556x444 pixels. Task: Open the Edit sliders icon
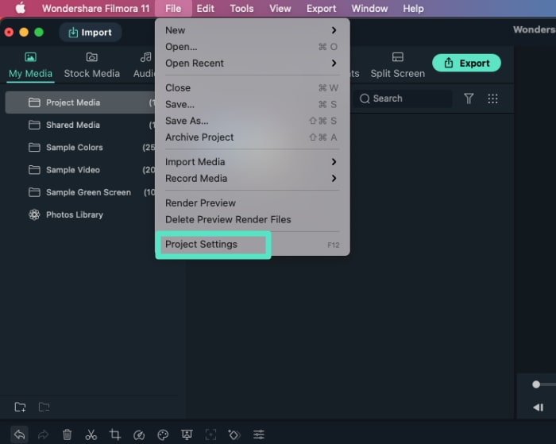click(x=259, y=434)
